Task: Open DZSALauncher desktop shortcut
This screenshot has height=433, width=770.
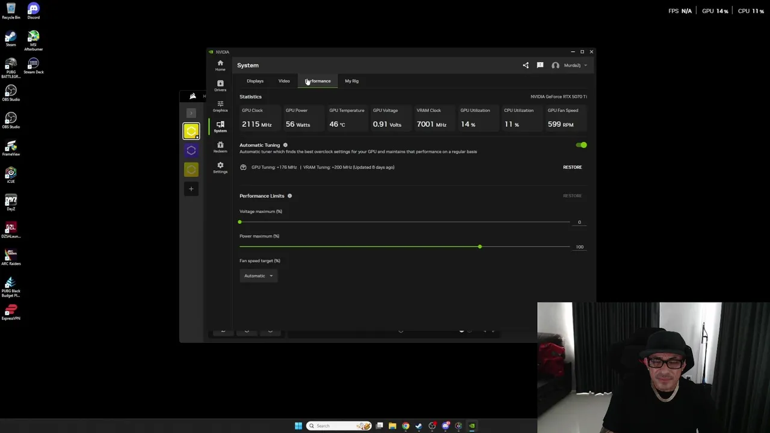Action: pos(11,230)
